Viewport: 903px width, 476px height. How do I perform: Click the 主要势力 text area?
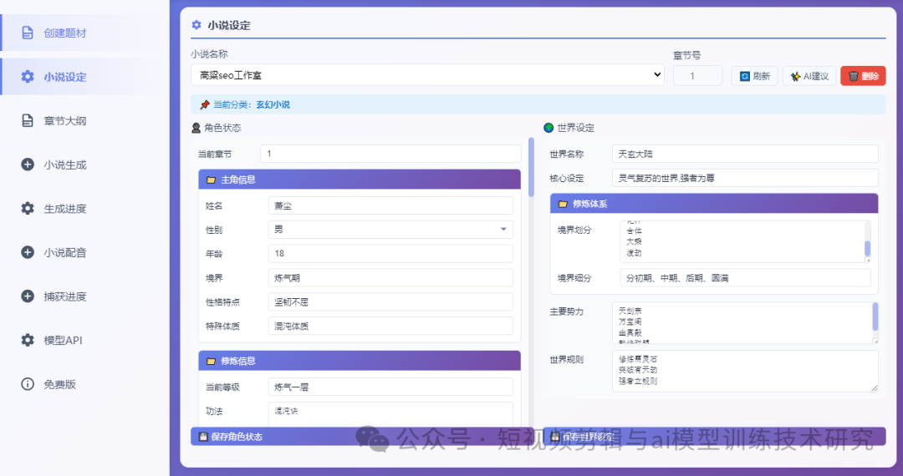pyautogui.click(x=745, y=323)
